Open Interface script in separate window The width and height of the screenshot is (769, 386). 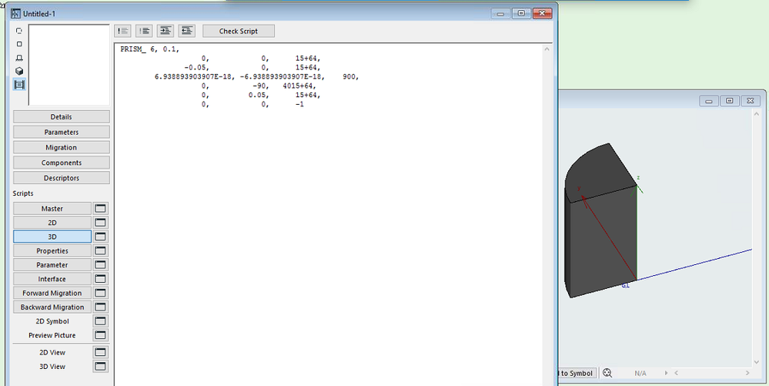101,279
